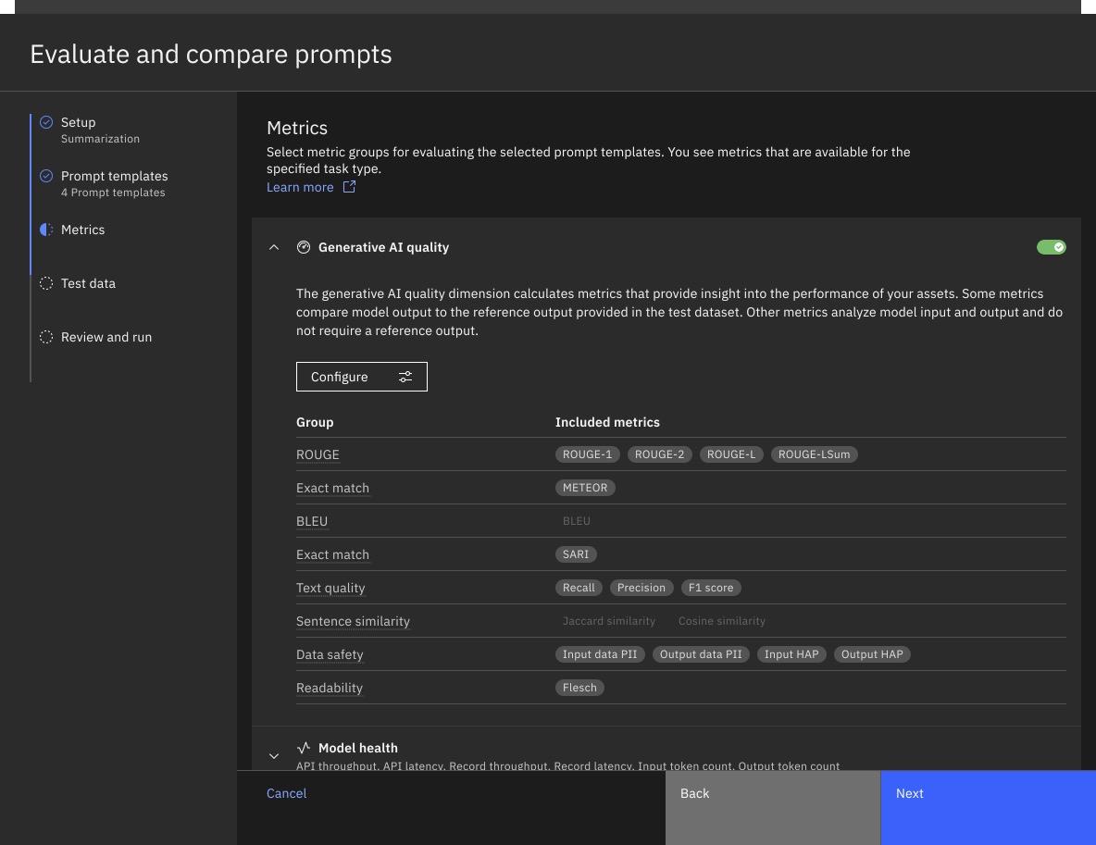
Task: Click the Readability group name
Action: [x=330, y=688]
